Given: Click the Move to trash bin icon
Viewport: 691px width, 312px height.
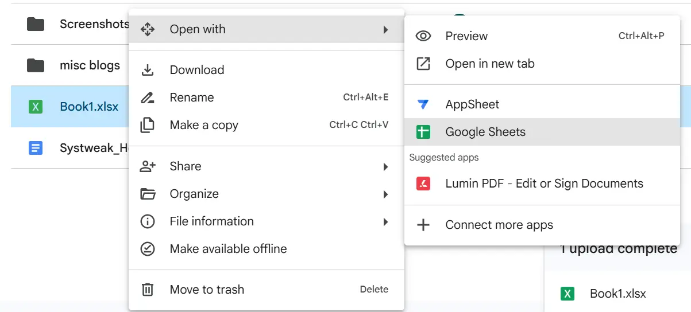Looking at the screenshot, I should (148, 290).
